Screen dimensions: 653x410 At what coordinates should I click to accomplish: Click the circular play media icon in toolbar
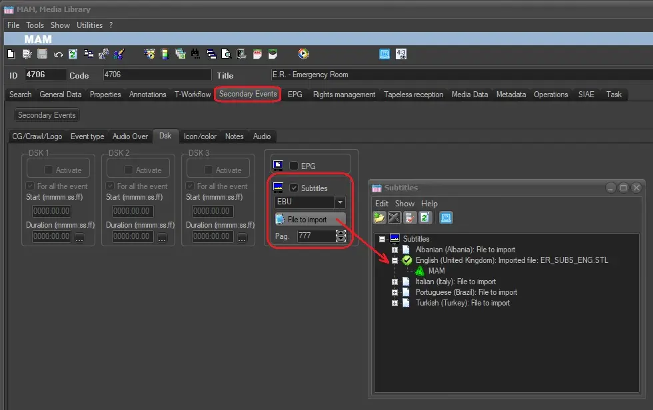(304, 55)
